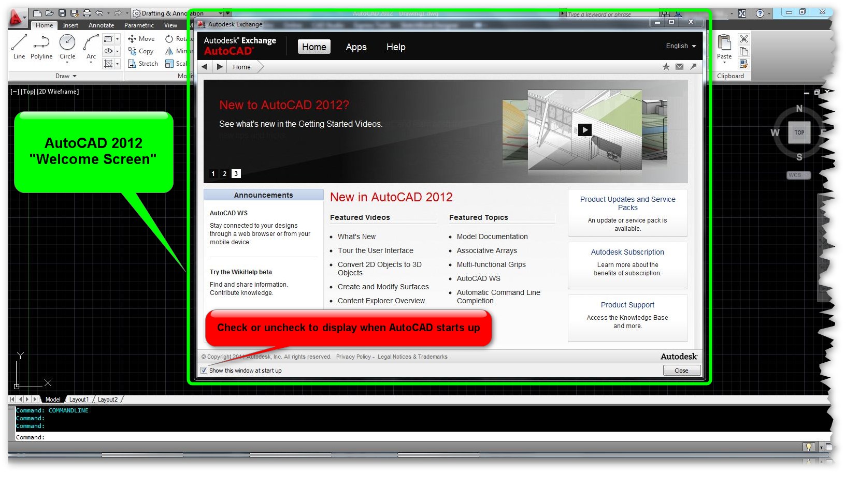The height and width of the screenshot is (488, 859).
Task: Toggle the 2D Wireframe viewport control
Action: coord(58,91)
